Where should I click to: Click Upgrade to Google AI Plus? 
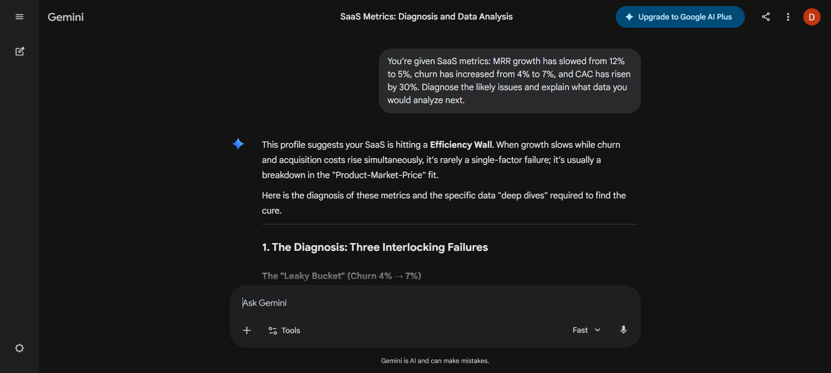point(680,17)
